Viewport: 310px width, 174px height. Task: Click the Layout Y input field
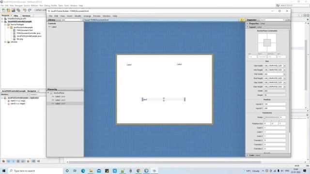click(275, 108)
